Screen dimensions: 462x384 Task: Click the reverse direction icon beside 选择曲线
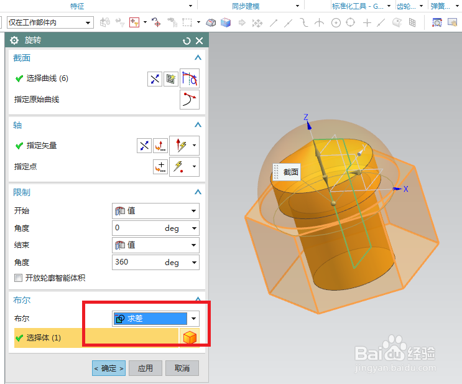point(155,79)
